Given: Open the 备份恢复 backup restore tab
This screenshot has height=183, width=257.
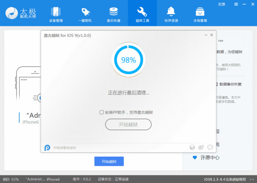Looking at the screenshot, I should (113, 14).
